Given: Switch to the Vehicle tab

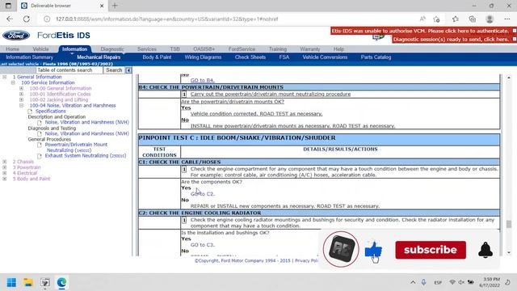Looking at the screenshot, I should tap(40, 49).
